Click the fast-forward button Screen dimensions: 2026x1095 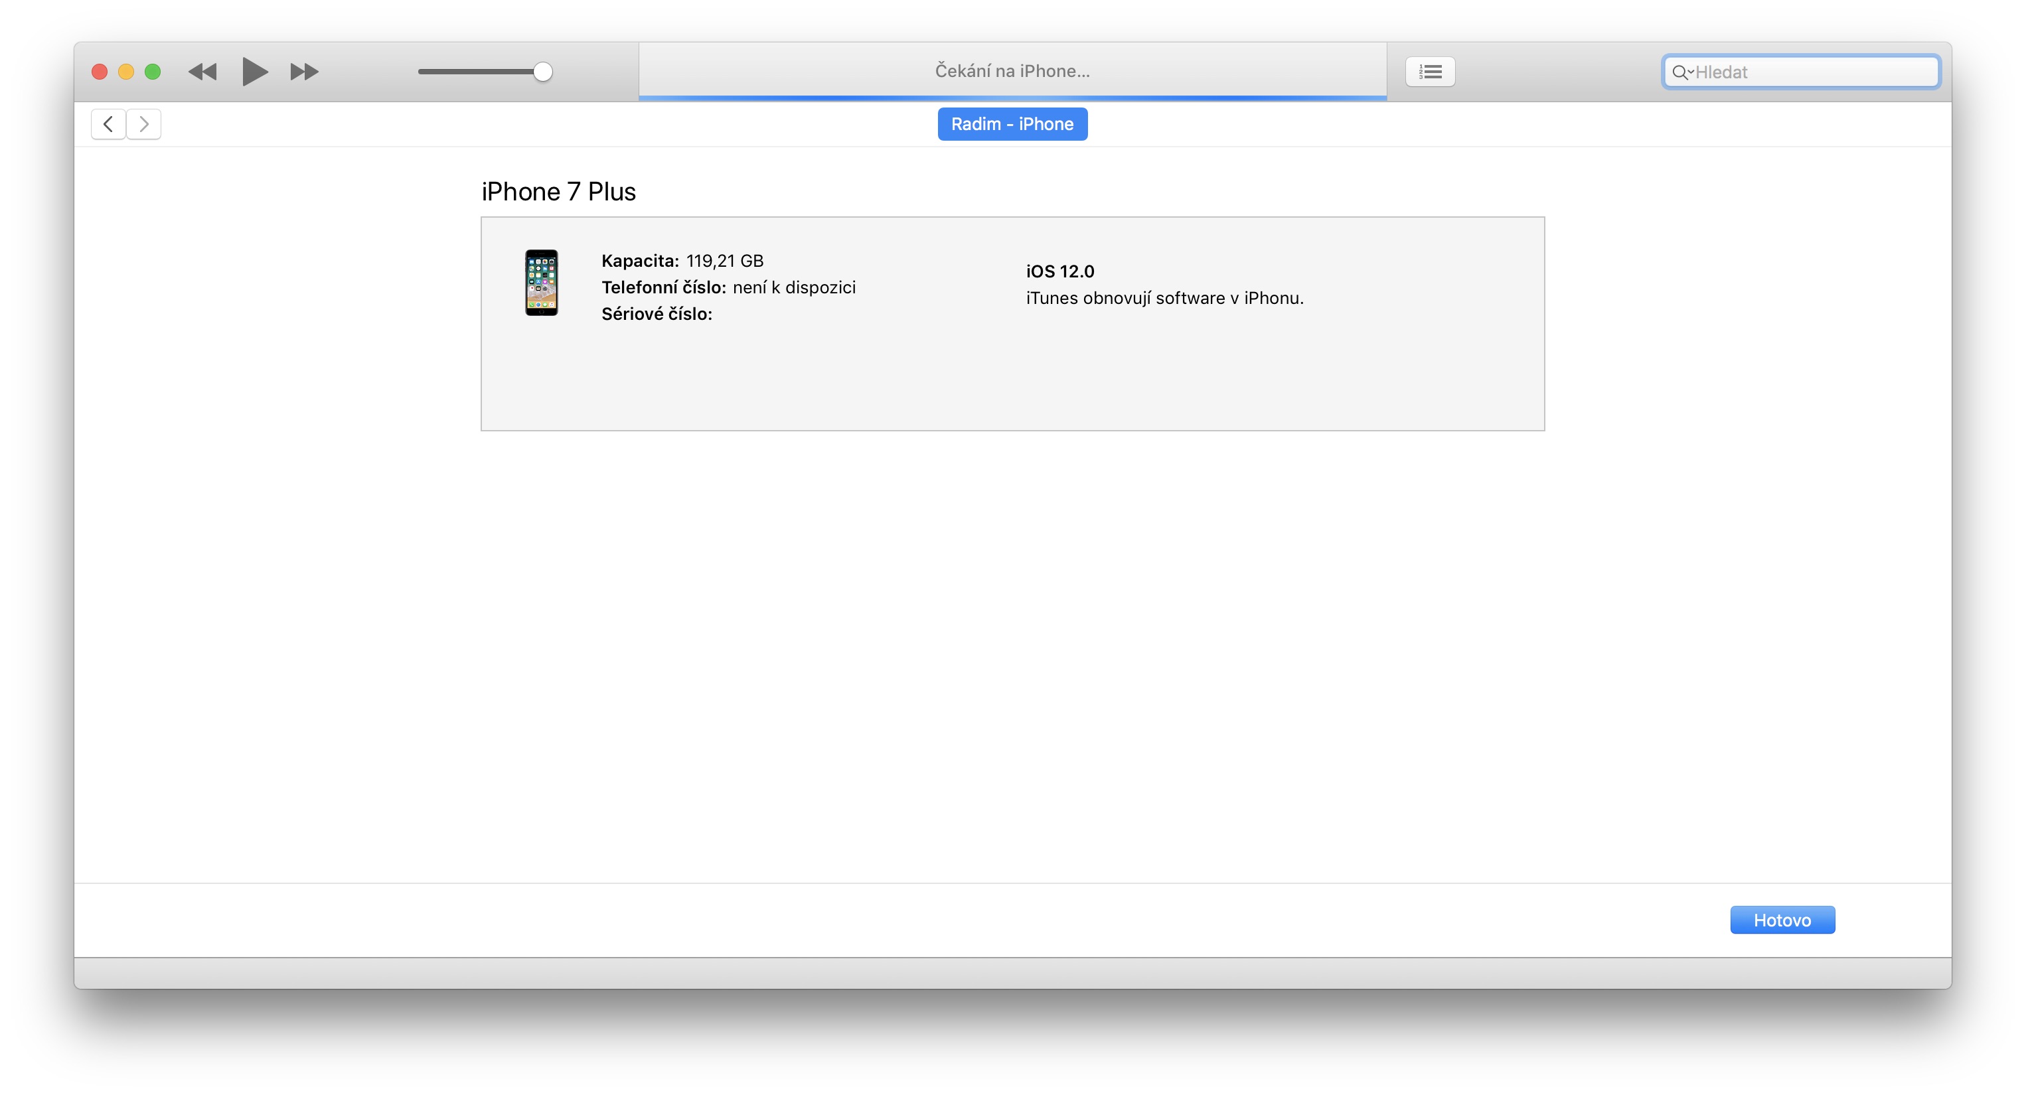303,72
